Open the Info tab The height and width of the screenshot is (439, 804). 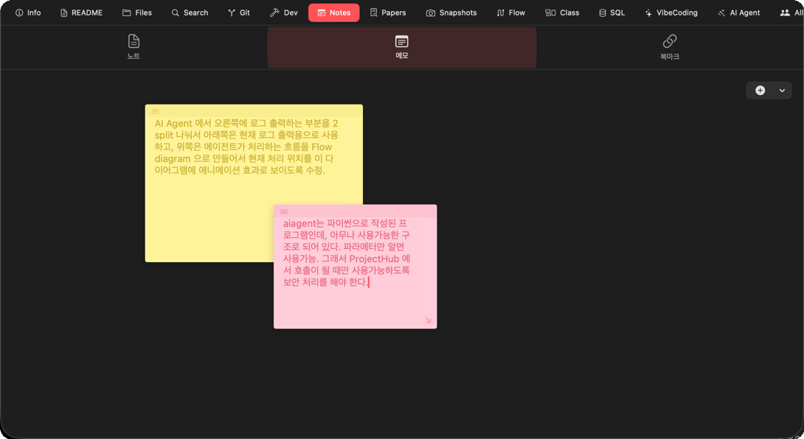click(28, 13)
